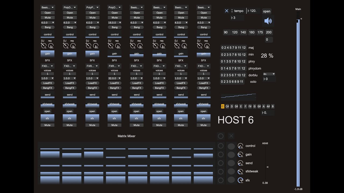Click the control knob in the mixer panel

coord(240,146)
